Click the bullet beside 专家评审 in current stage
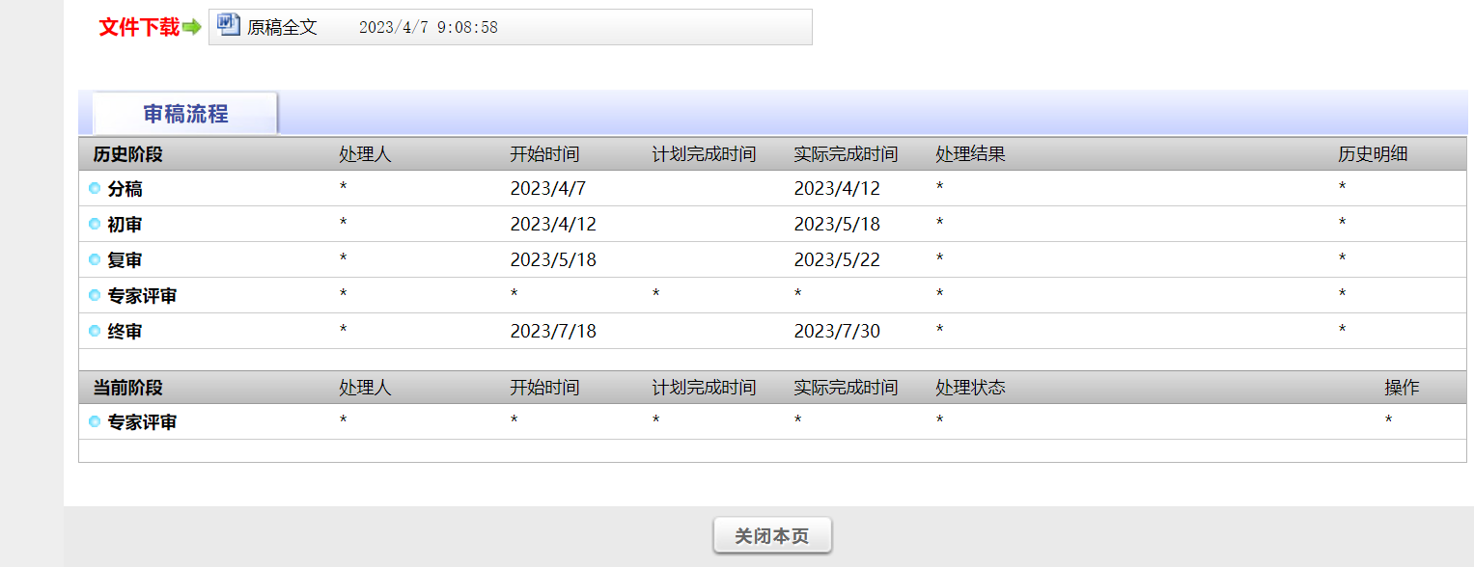Screen dimensions: 1474x567 tap(95, 422)
